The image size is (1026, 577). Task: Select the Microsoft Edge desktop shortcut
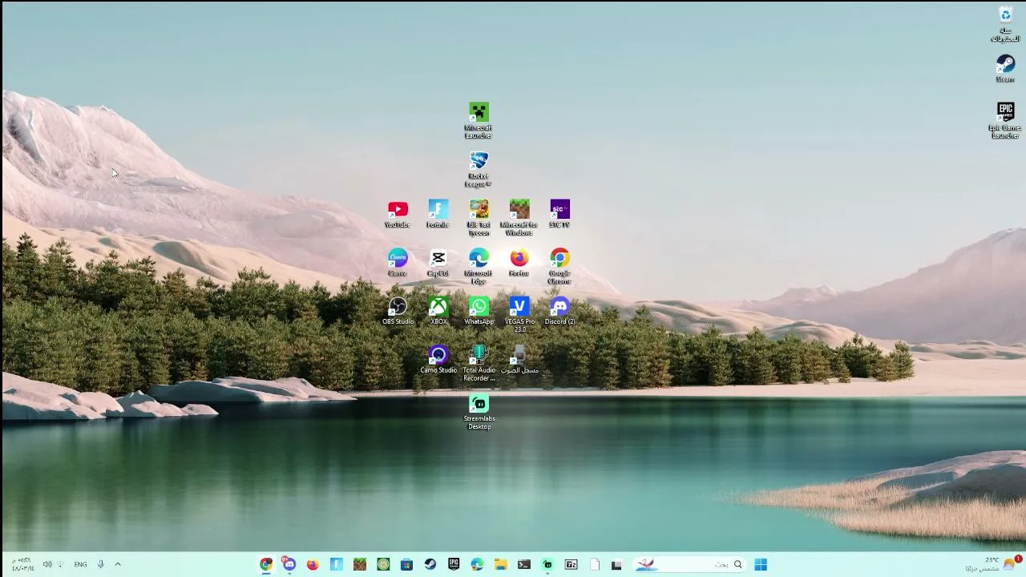tap(479, 267)
